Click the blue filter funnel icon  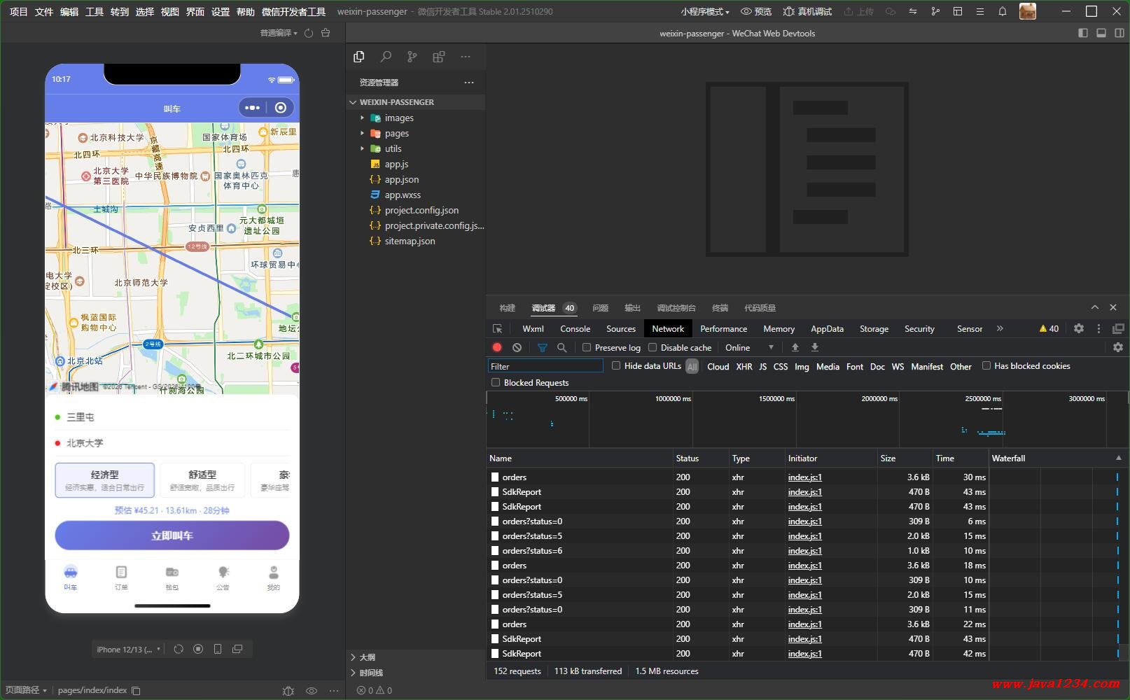(543, 347)
